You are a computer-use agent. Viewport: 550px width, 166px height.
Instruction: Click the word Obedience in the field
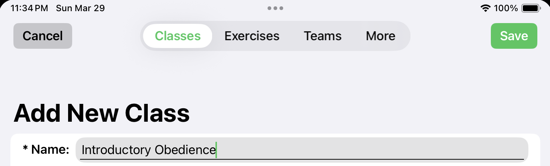185,150
